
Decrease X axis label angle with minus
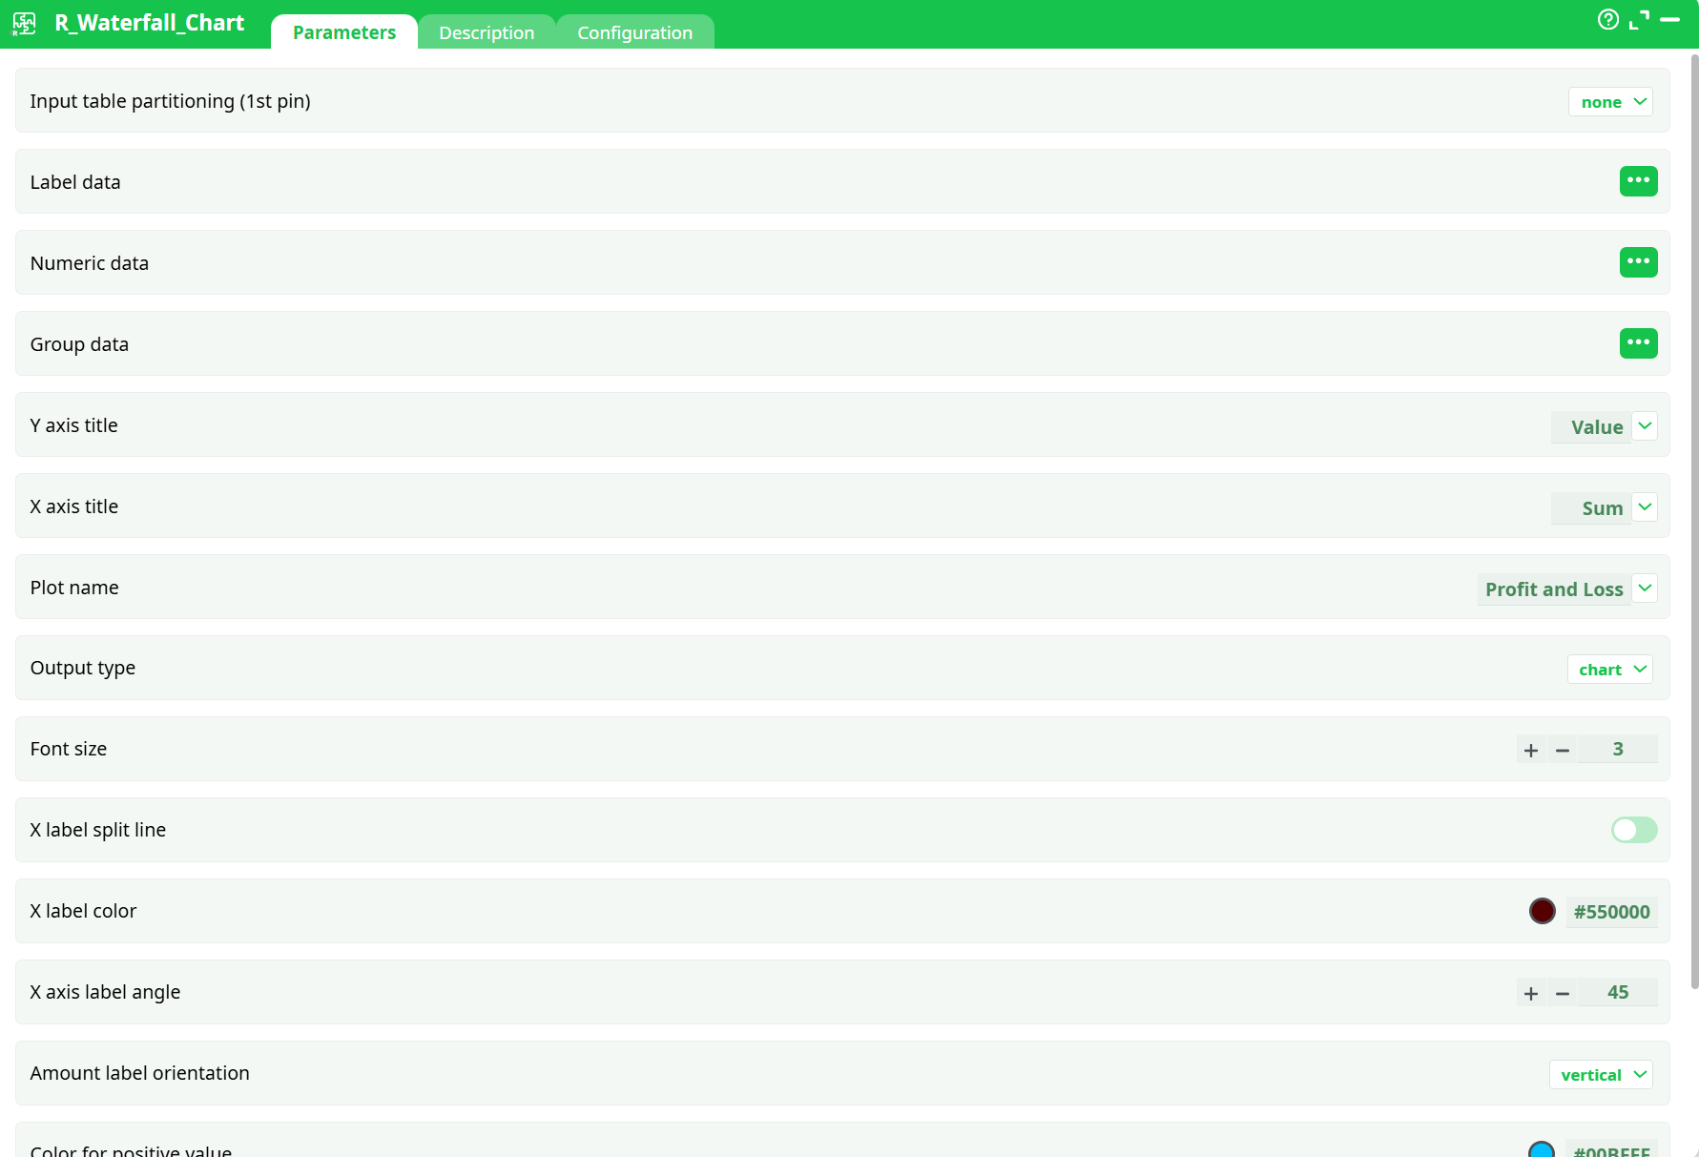[1563, 993]
